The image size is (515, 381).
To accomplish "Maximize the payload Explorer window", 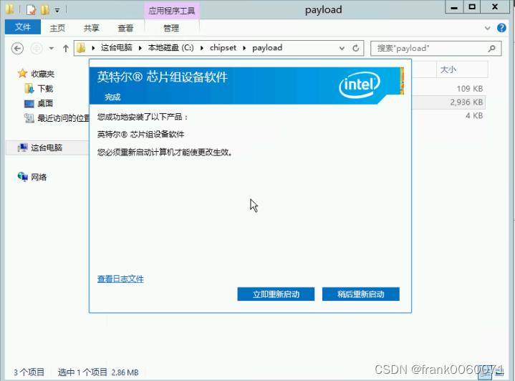I will [472, 7].
